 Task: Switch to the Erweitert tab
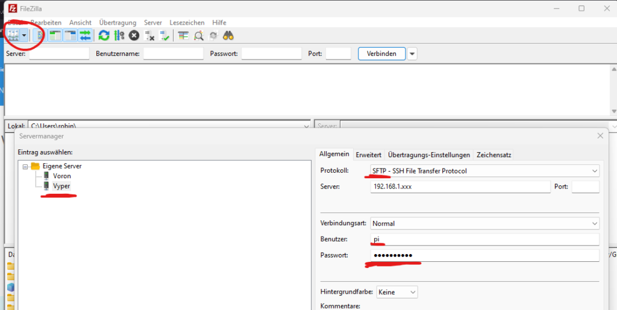[369, 155]
